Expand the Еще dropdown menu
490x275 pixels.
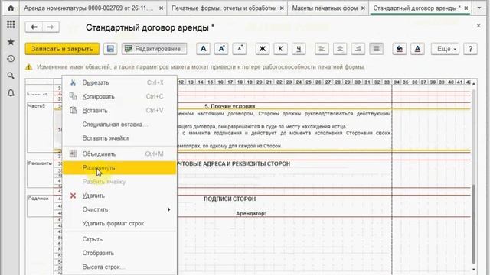pos(445,49)
